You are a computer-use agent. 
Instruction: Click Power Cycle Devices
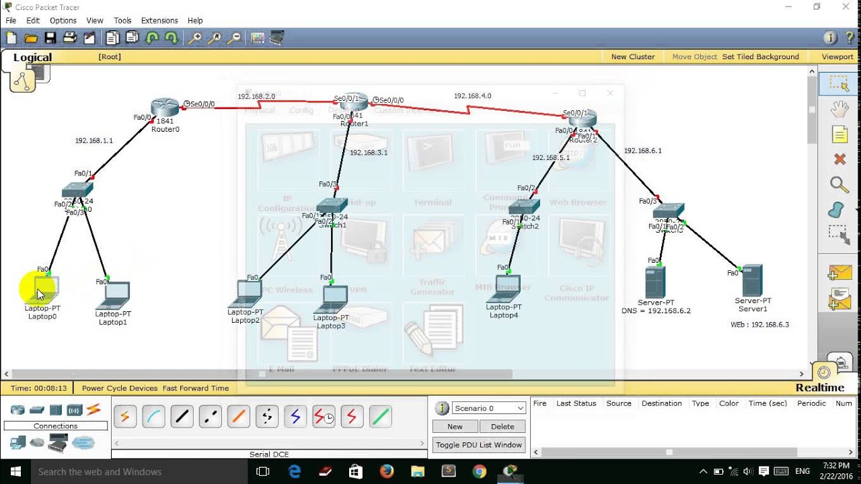[x=120, y=388]
